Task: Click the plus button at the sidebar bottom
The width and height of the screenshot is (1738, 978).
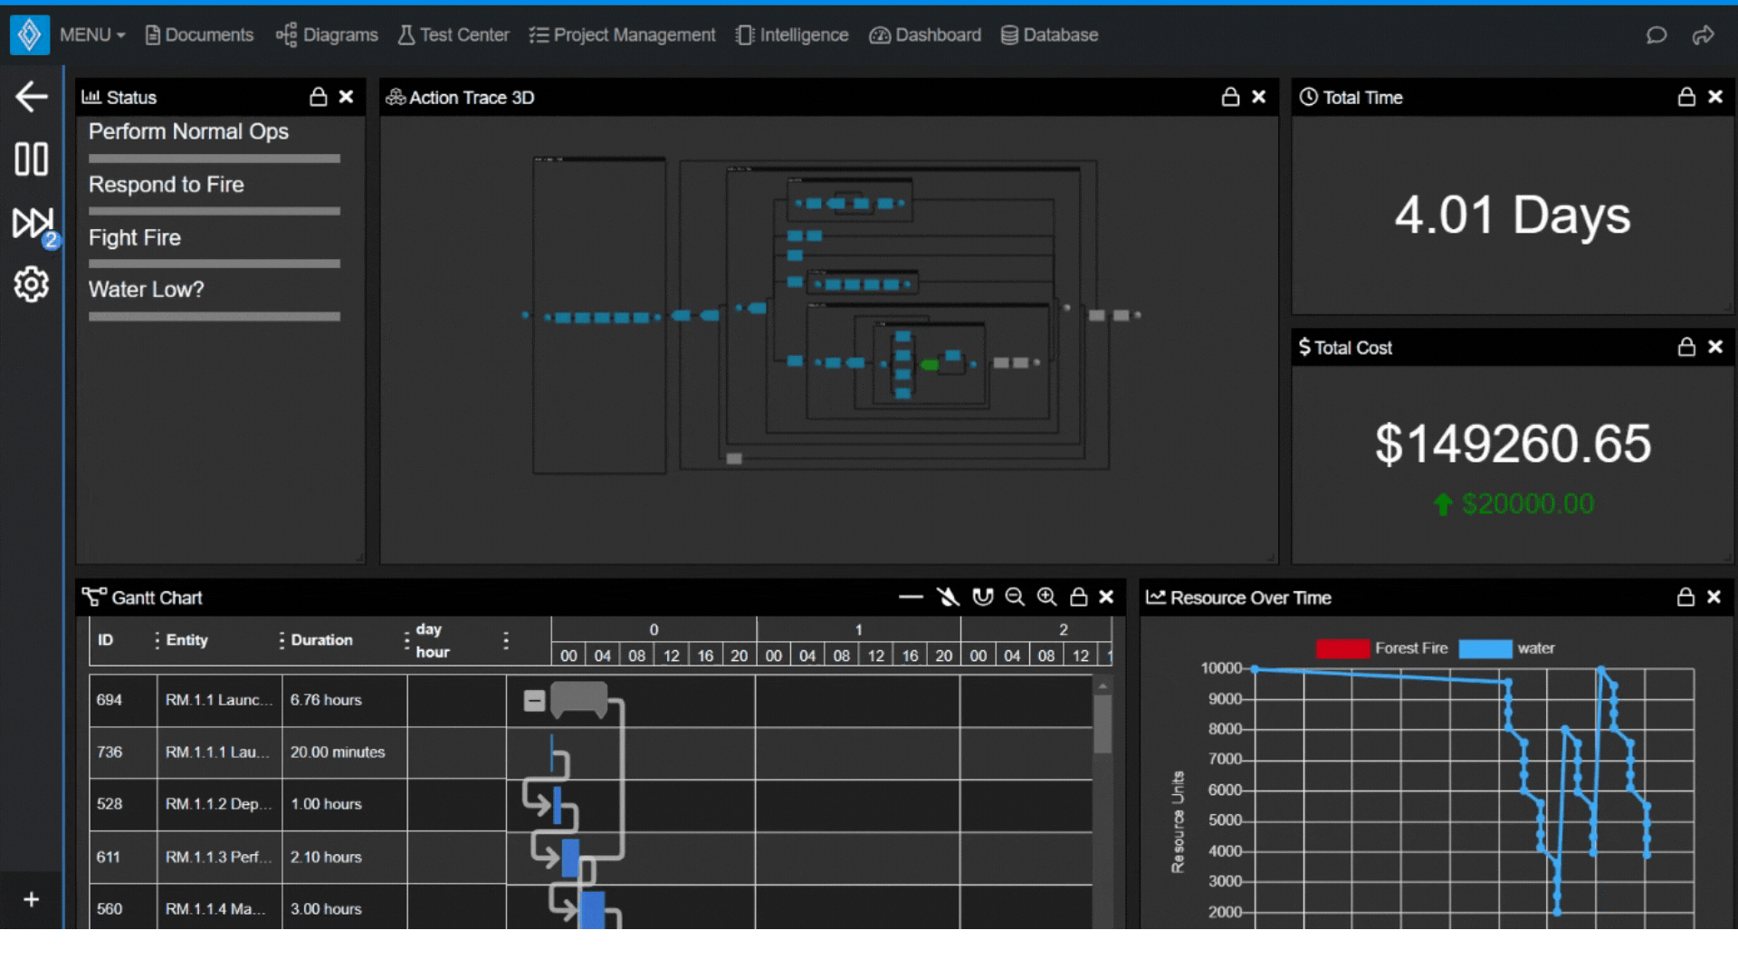Action: coord(31,899)
